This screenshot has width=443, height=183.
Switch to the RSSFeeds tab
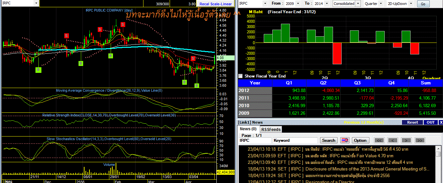click(x=271, y=129)
